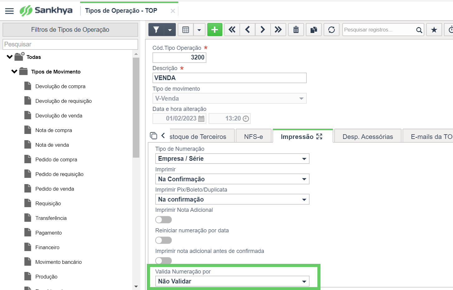
Task: Select Nota de compra
Action: pyautogui.click(x=54, y=130)
